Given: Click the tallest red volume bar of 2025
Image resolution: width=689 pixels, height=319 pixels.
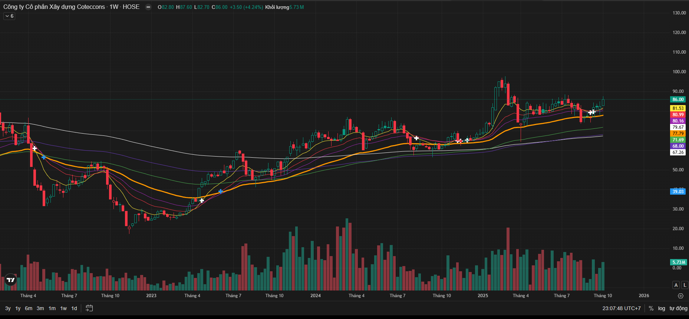Looking at the screenshot, I should [508, 259].
